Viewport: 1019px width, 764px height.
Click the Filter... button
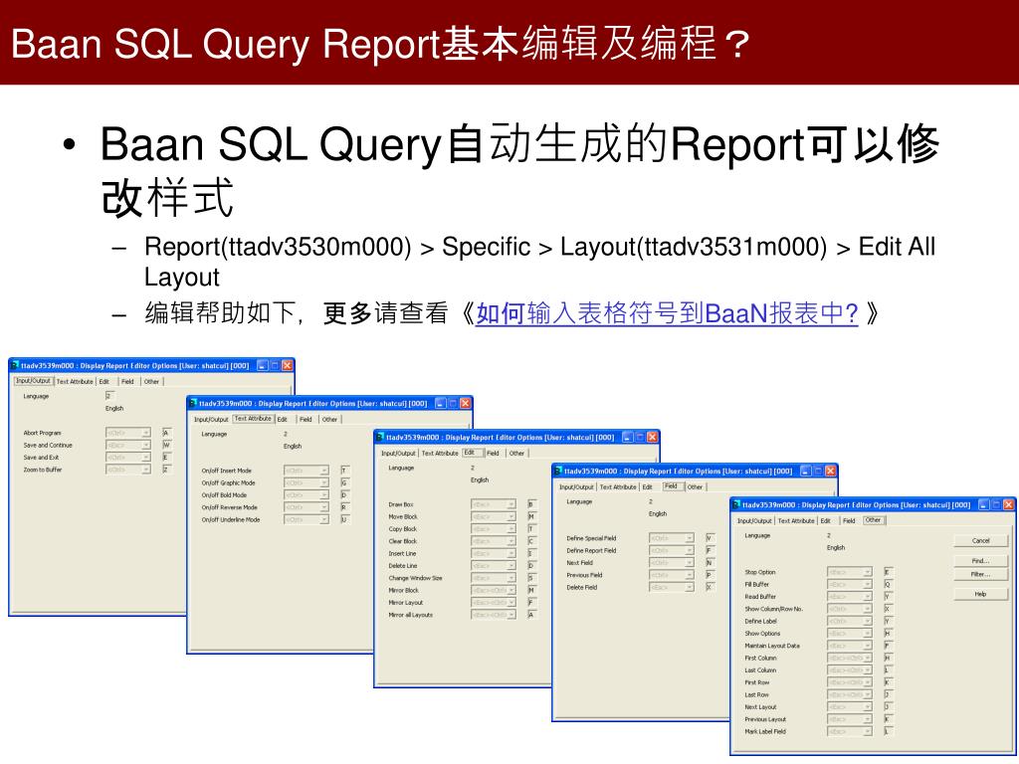[x=980, y=574]
